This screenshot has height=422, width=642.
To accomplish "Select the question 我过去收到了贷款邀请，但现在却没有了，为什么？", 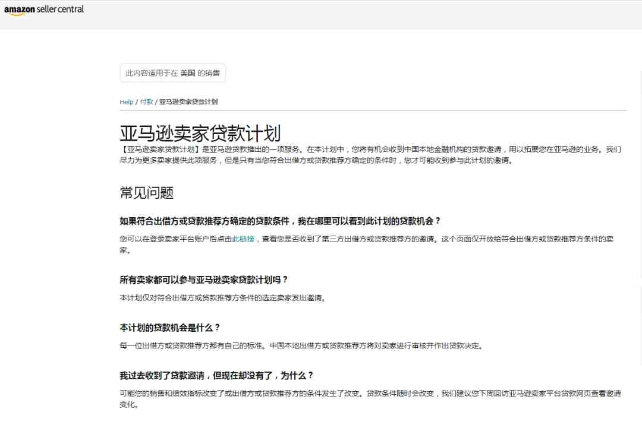I will pyautogui.click(x=216, y=376).
